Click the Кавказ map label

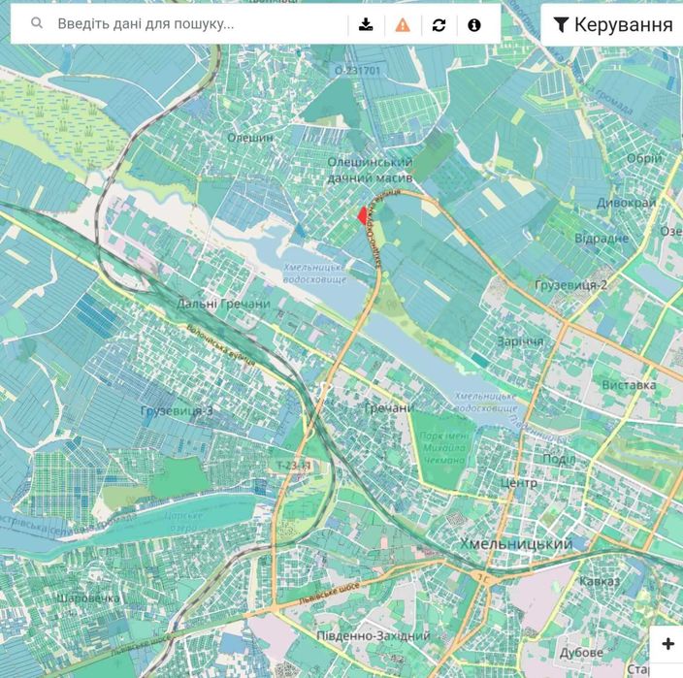(600, 581)
